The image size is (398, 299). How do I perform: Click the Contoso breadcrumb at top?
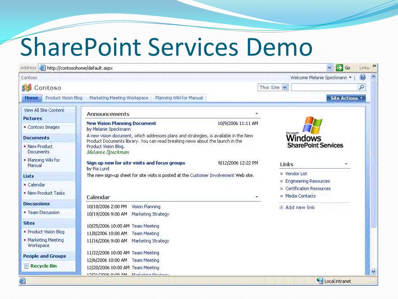click(29, 78)
